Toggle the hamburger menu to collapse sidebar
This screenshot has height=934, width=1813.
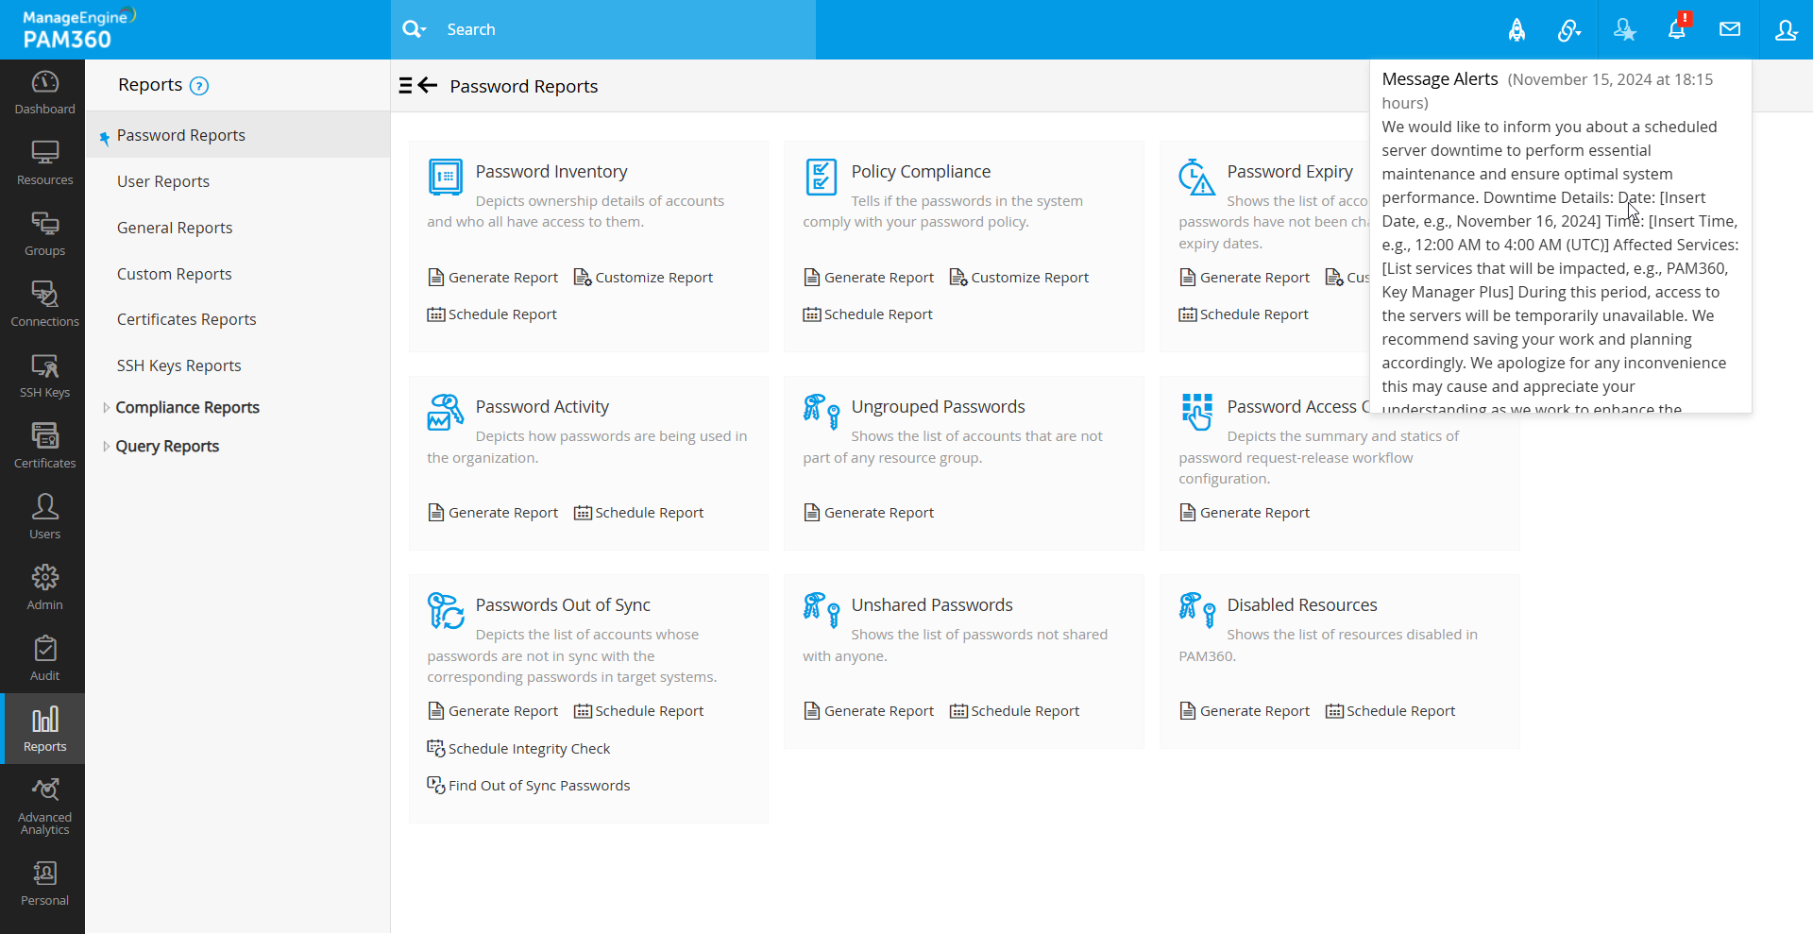406,86
